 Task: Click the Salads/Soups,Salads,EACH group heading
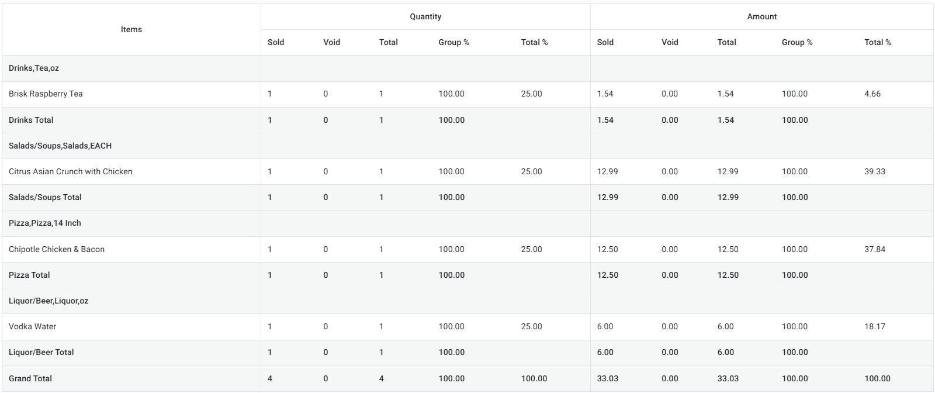[60, 146]
